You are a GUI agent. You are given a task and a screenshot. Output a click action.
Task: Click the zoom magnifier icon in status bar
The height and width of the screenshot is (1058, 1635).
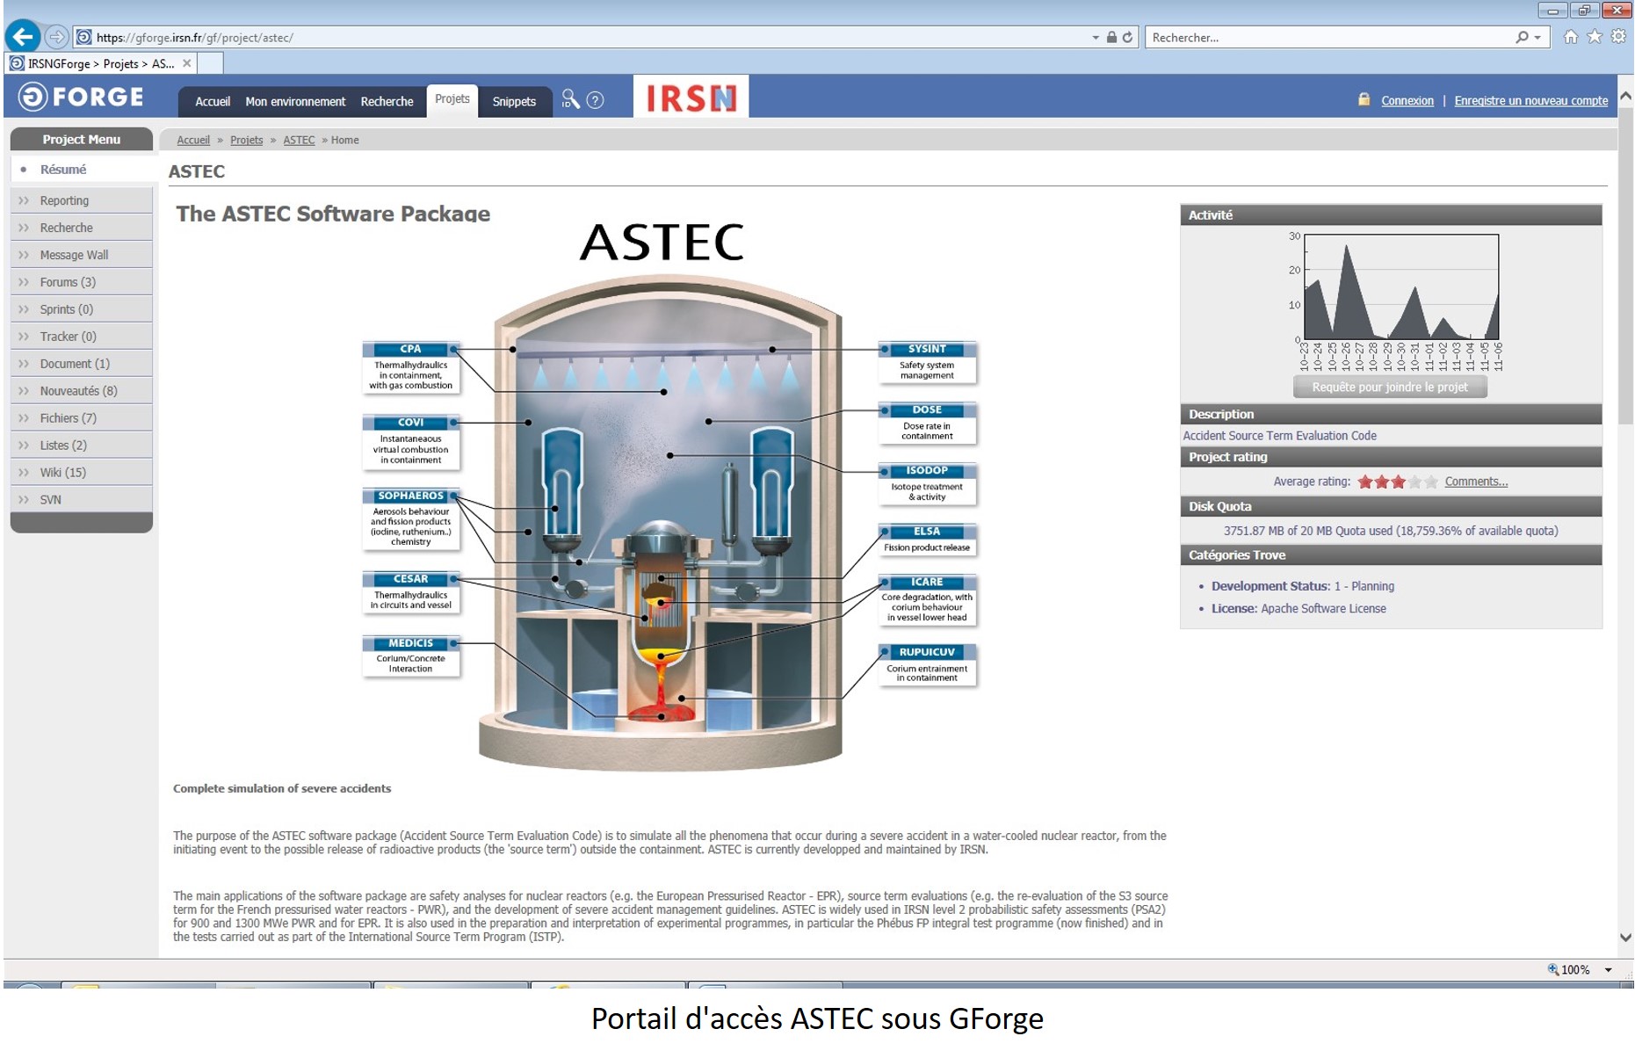(x=1553, y=969)
